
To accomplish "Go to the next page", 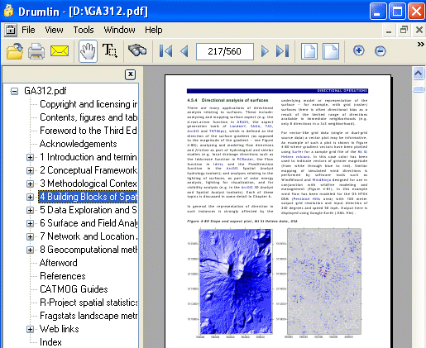I will (265, 51).
